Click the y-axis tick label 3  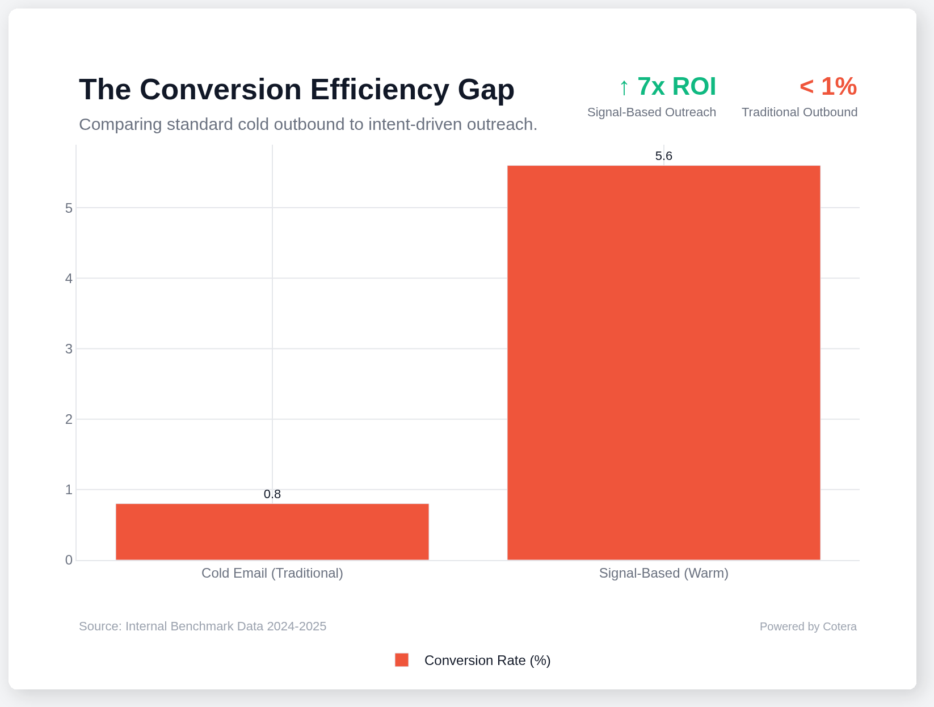click(69, 349)
